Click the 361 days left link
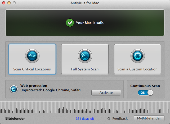 [x=85, y=119]
